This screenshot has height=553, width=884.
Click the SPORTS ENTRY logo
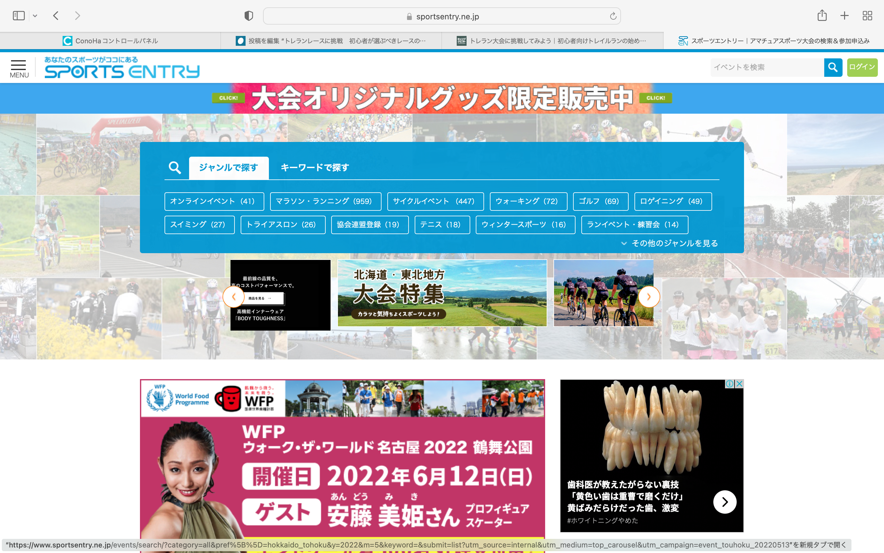tap(122, 68)
